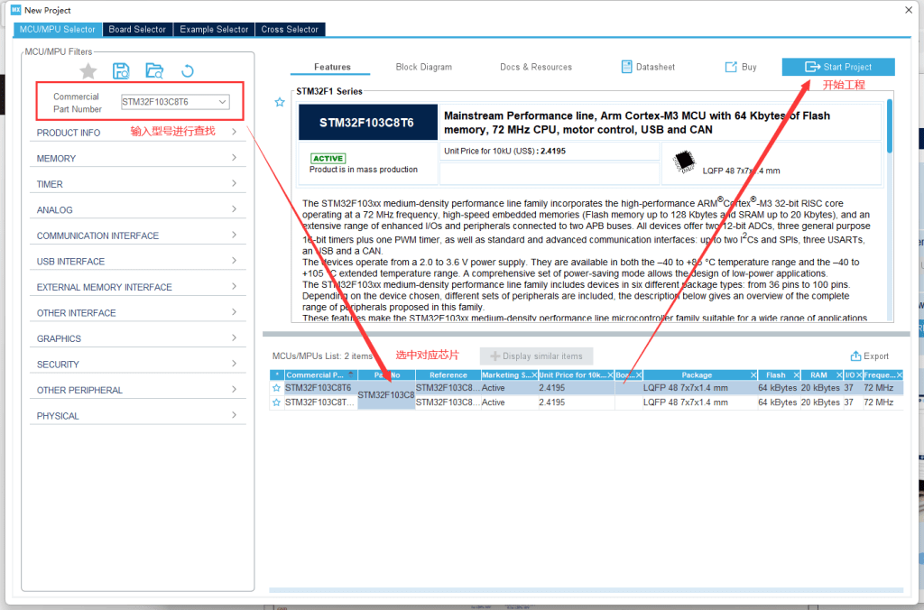
Task: Expand the COMMUNICATION INTERFACE filter section
Action: [x=138, y=236]
